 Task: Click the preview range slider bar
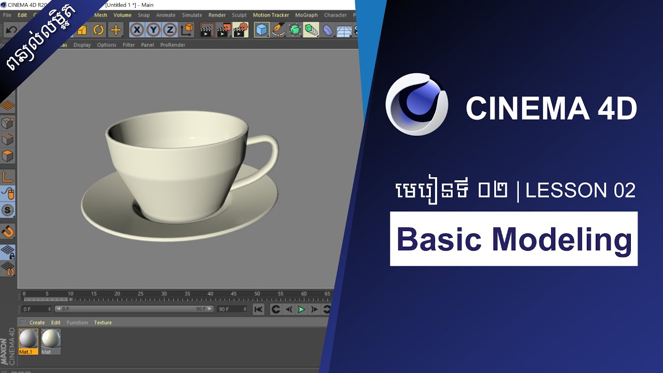(134, 309)
